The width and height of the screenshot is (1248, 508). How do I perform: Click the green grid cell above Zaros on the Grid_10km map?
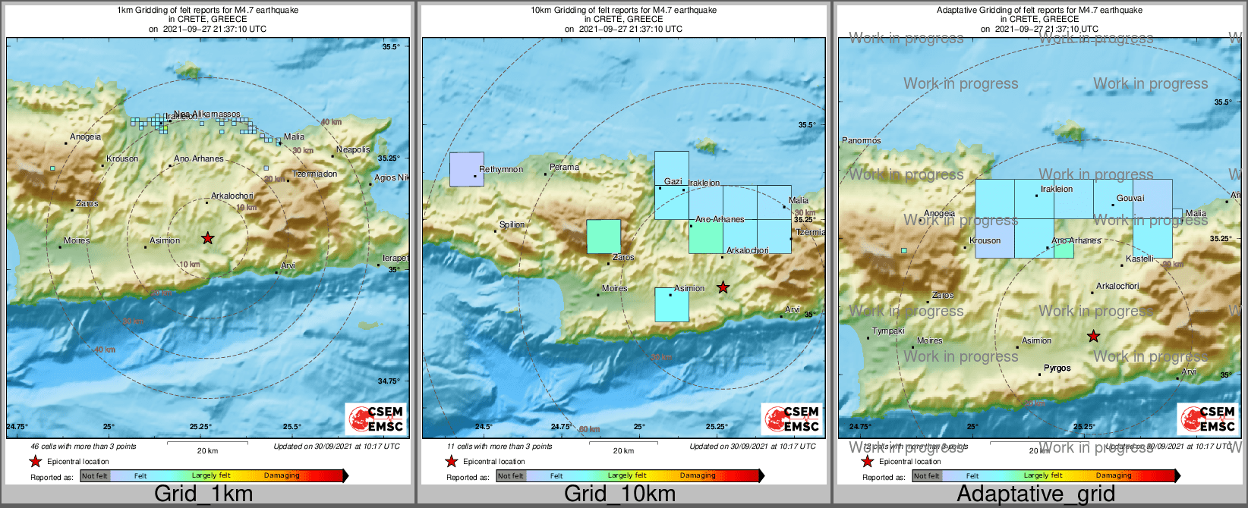[604, 237]
